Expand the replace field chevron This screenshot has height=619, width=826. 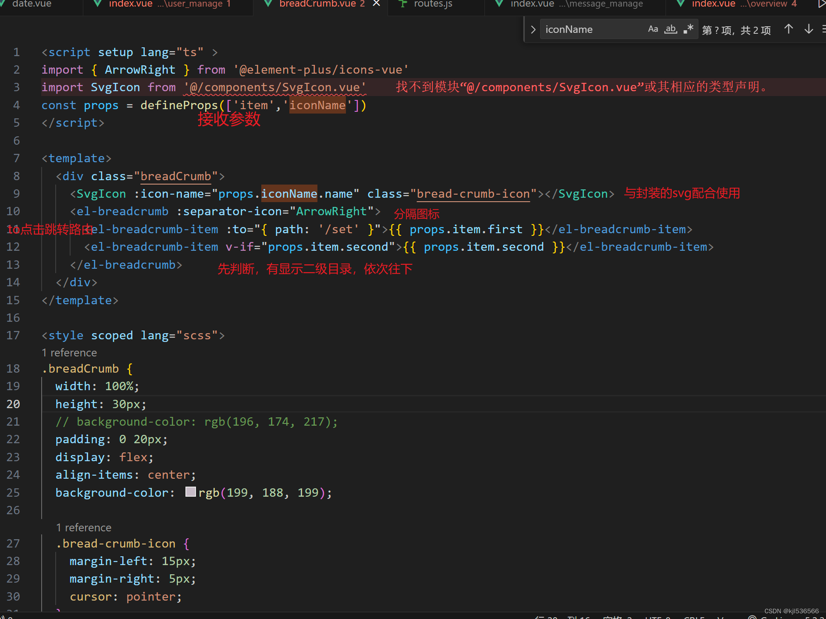click(533, 29)
